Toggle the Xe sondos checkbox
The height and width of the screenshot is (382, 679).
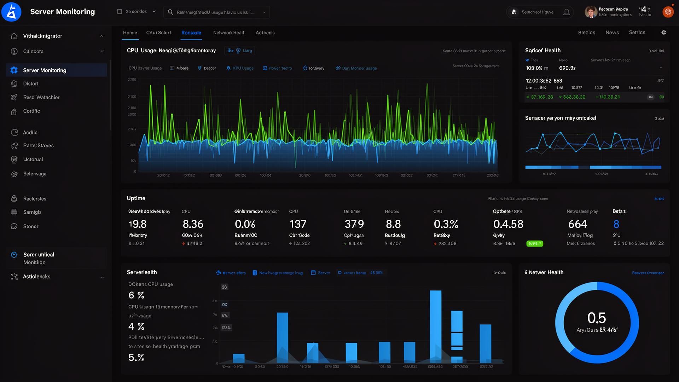(x=120, y=12)
